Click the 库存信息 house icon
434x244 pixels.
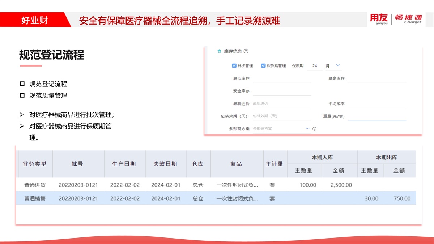[x=219, y=51]
